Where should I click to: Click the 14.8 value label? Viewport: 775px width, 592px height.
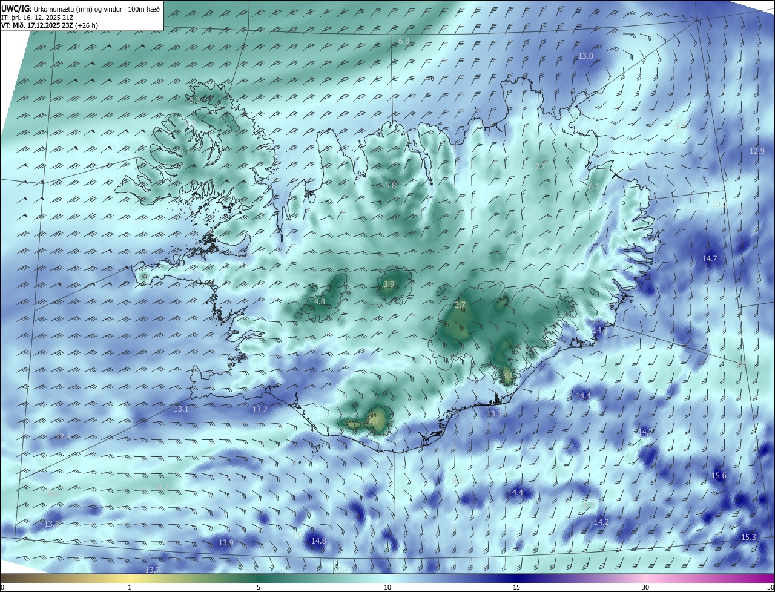pos(318,541)
